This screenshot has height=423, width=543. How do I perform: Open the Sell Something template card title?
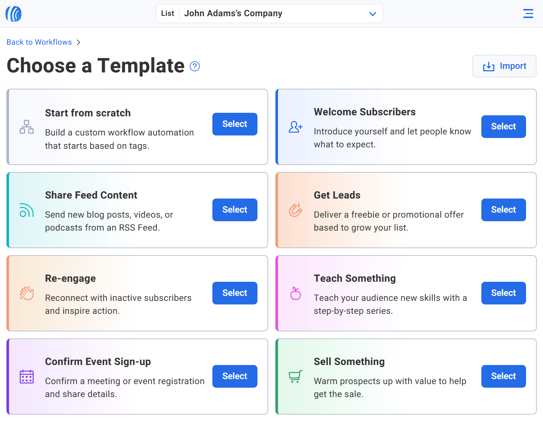click(x=349, y=361)
